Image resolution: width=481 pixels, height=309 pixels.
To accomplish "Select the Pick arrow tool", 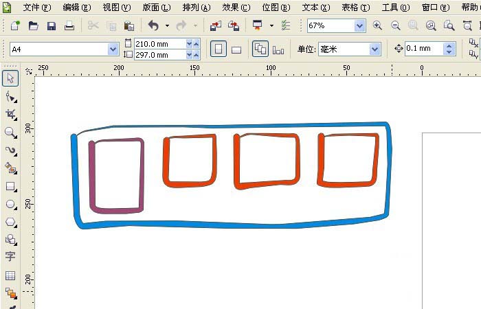I will coord(10,78).
